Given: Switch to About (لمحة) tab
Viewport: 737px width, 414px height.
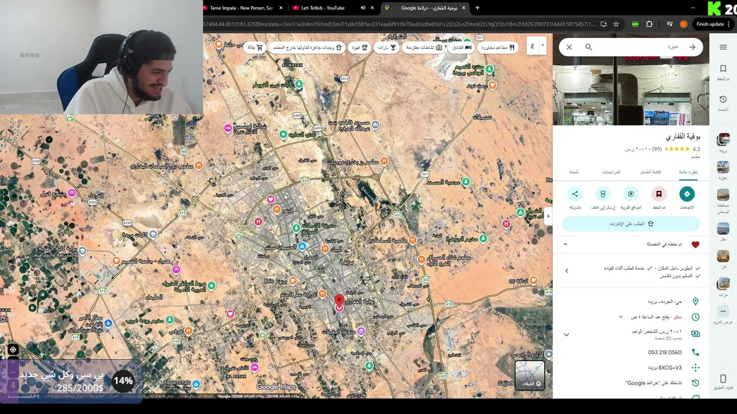Looking at the screenshot, I should tap(574, 172).
